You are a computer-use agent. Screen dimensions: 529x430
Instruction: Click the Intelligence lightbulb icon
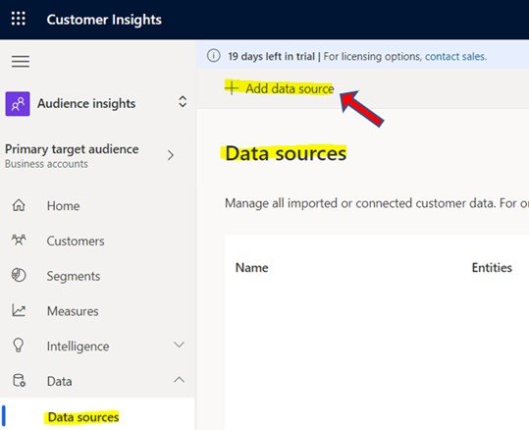19,345
